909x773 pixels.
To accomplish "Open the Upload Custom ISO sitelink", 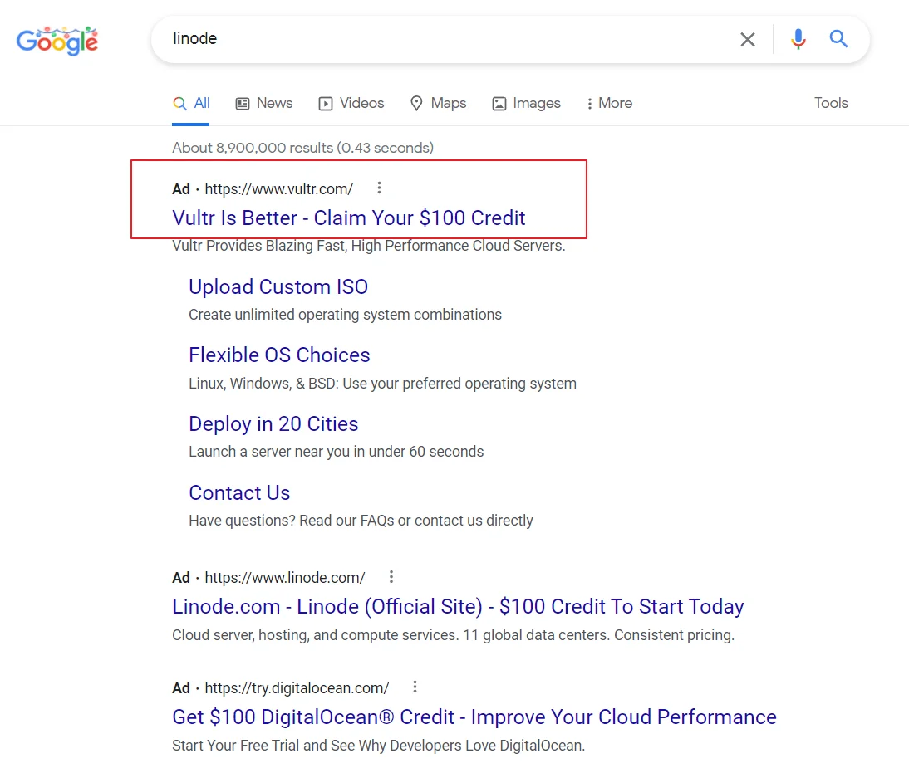I will coord(278,286).
